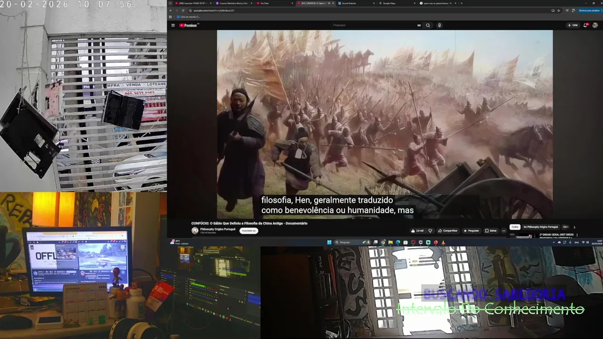Reload the page with refresh icon
The width and height of the screenshot is (603, 339).
(x=183, y=10)
